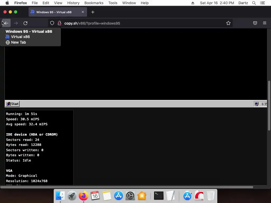
Task: Click the Windows 95 Start button
Action: click(x=12, y=104)
